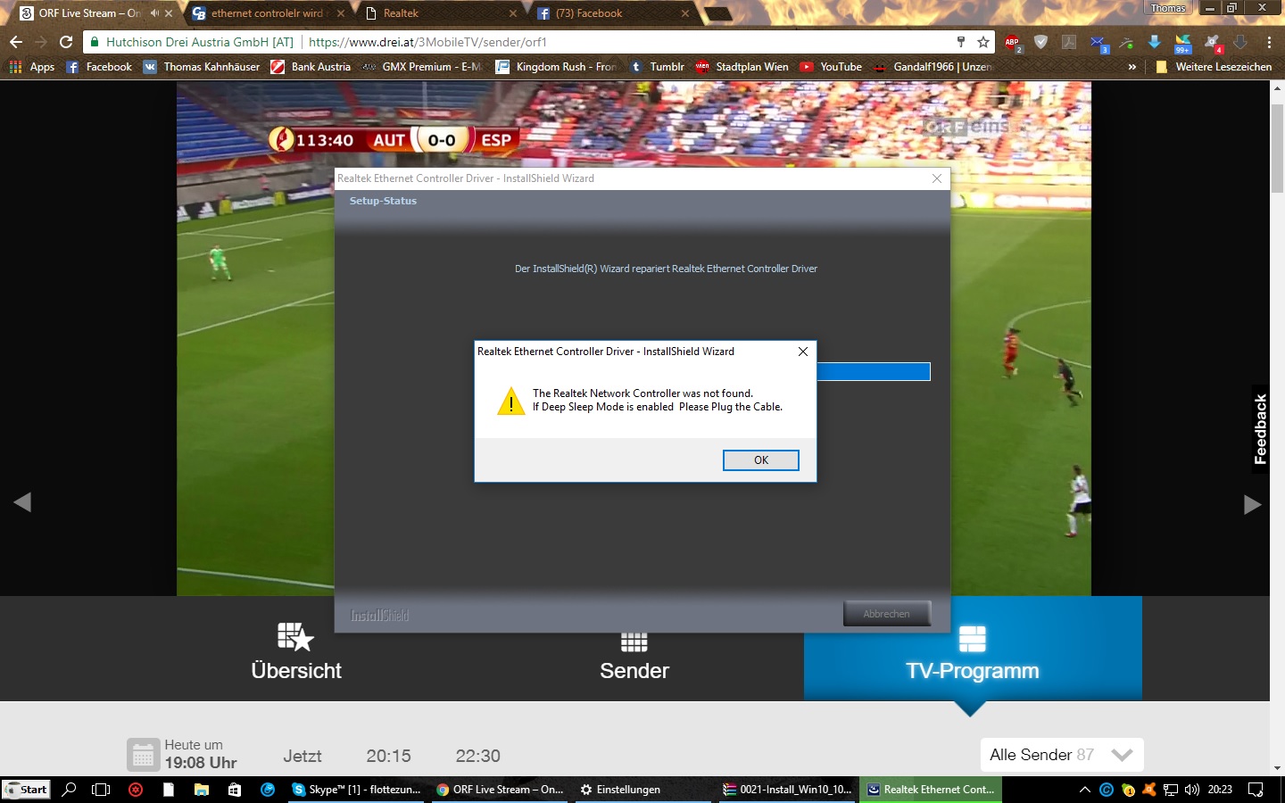Bookmark this page with the star icon
1285x803 pixels.
coord(982,42)
